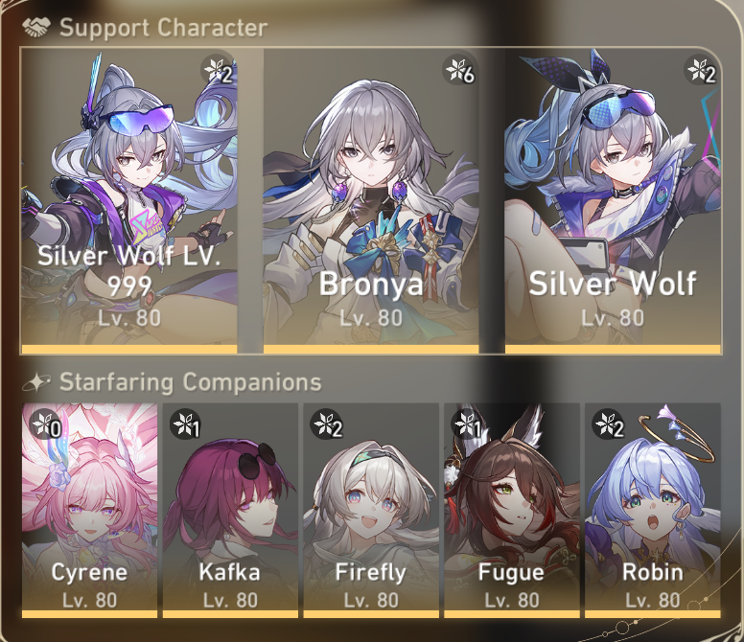Select Kafka's companion portrait
Viewport: 744px width, 642px height.
[x=230, y=510]
